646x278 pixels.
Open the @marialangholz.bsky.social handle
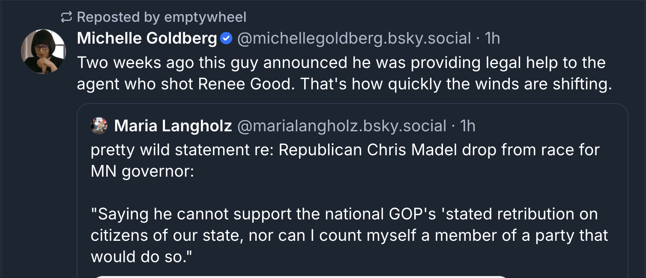341,126
